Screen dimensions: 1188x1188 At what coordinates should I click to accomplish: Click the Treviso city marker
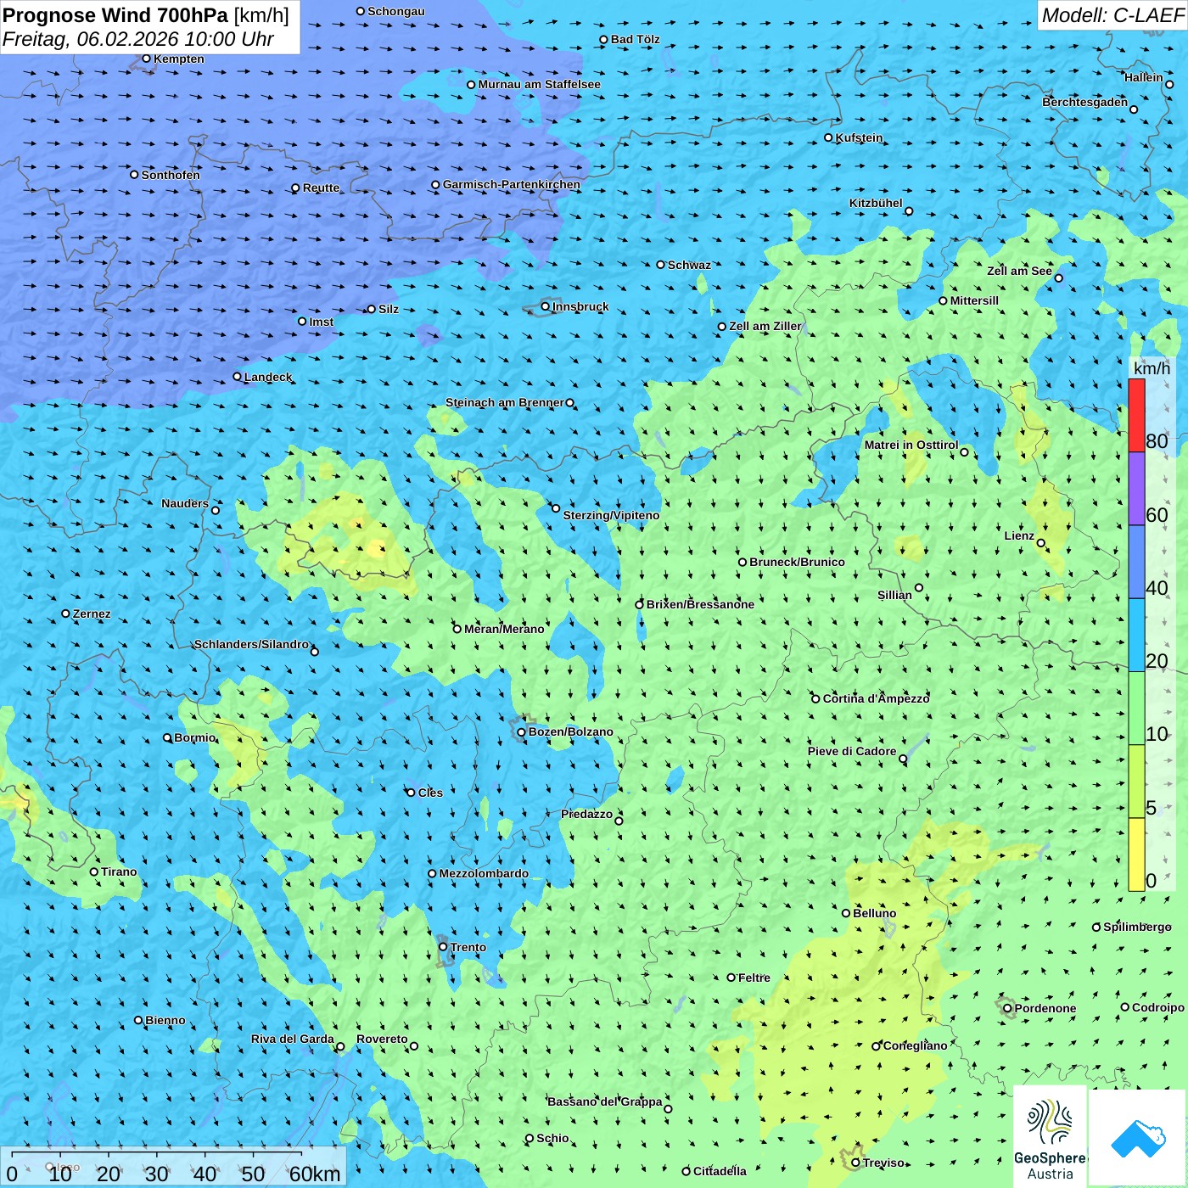click(x=855, y=1163)
